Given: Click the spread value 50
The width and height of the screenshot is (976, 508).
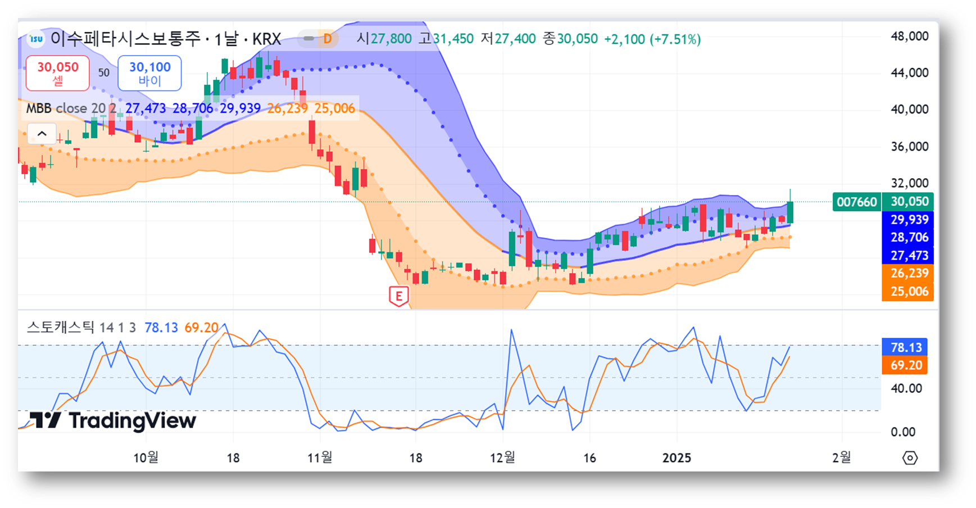Looking at the screenshot, I should (104, 72).
